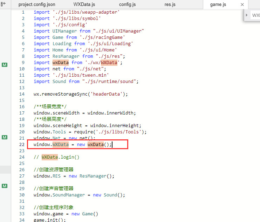Viewport: 260px width, 222px height.
Task: Click line number 1 in the gutter
Action: tap(23, 12)
